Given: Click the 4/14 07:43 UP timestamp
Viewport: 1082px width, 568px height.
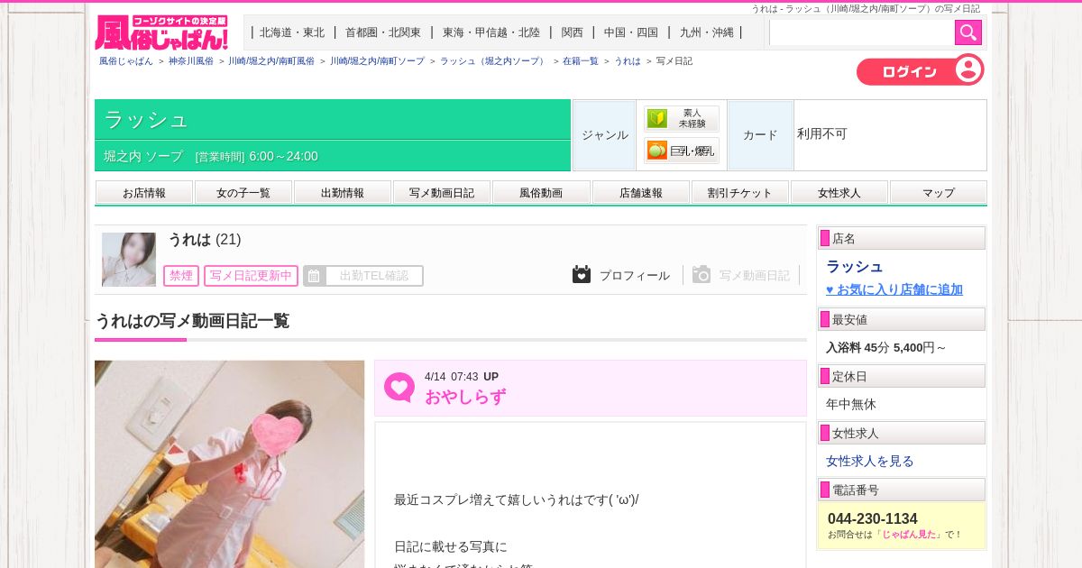Looking at the screenshot, I should pos(462,376).
